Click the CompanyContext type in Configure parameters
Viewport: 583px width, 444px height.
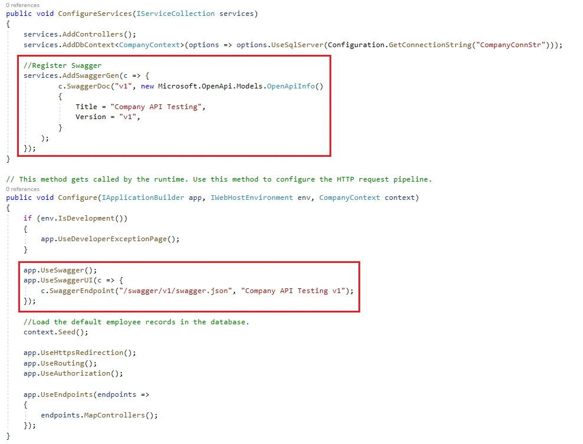point(350,198)
